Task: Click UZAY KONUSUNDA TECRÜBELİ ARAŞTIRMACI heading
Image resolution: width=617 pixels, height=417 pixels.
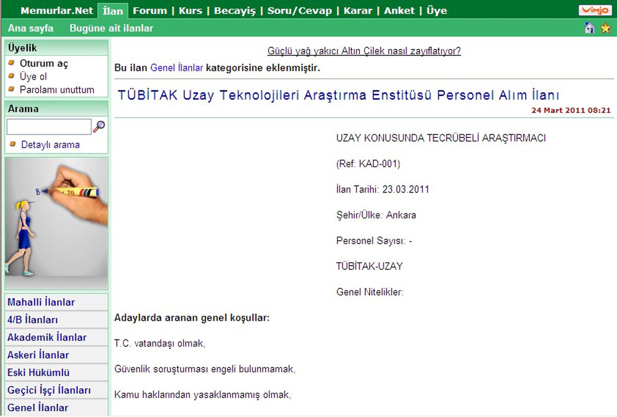Action: click(x=441, y=138)
